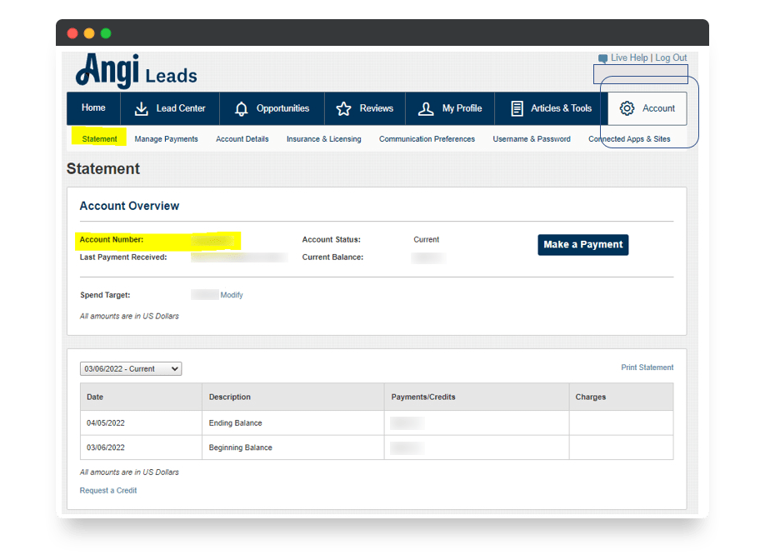The height and width of the screenshot is (555, 765).
Task: Click the Make a Payment button
Action: (x=582, y=245)
